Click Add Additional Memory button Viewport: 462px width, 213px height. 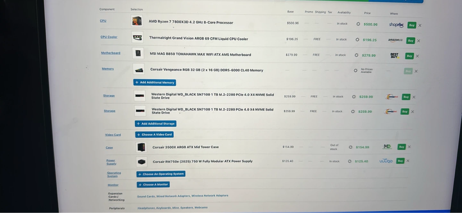click(x=155, y=82)
